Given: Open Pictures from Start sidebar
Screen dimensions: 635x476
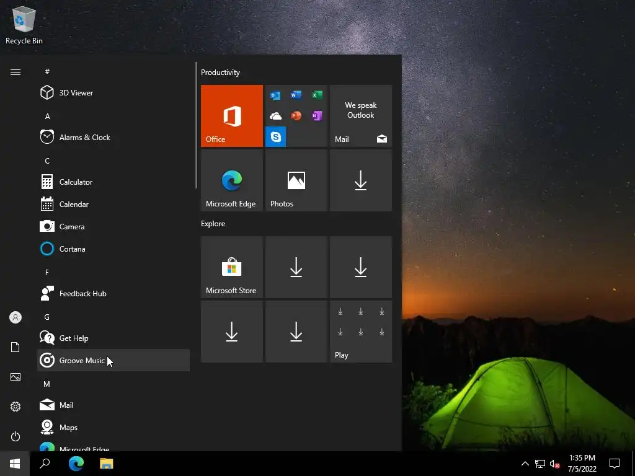Looking at the screenshot, I should pyautogui.click(x=16, y=377).
